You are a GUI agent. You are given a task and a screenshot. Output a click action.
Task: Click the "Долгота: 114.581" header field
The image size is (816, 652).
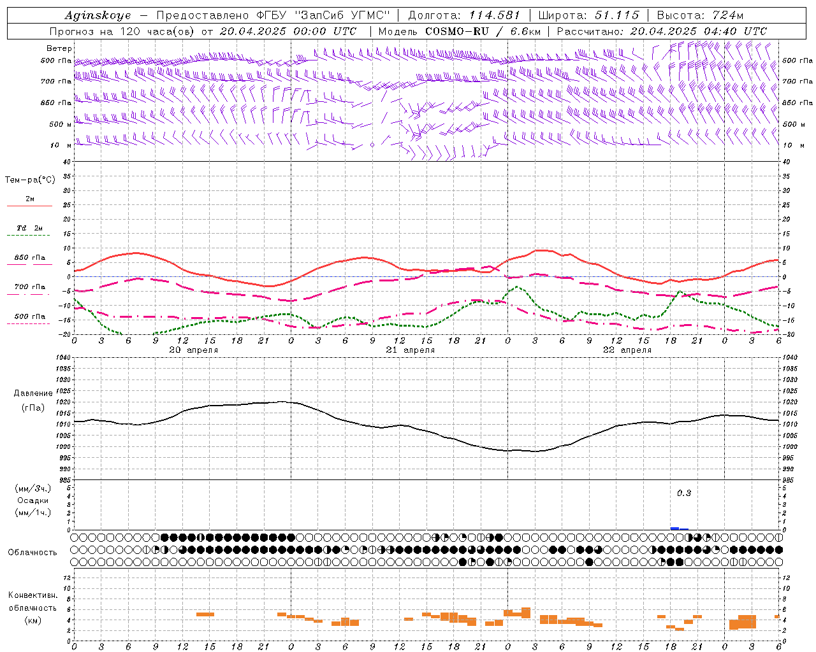(x=463, y=15)
